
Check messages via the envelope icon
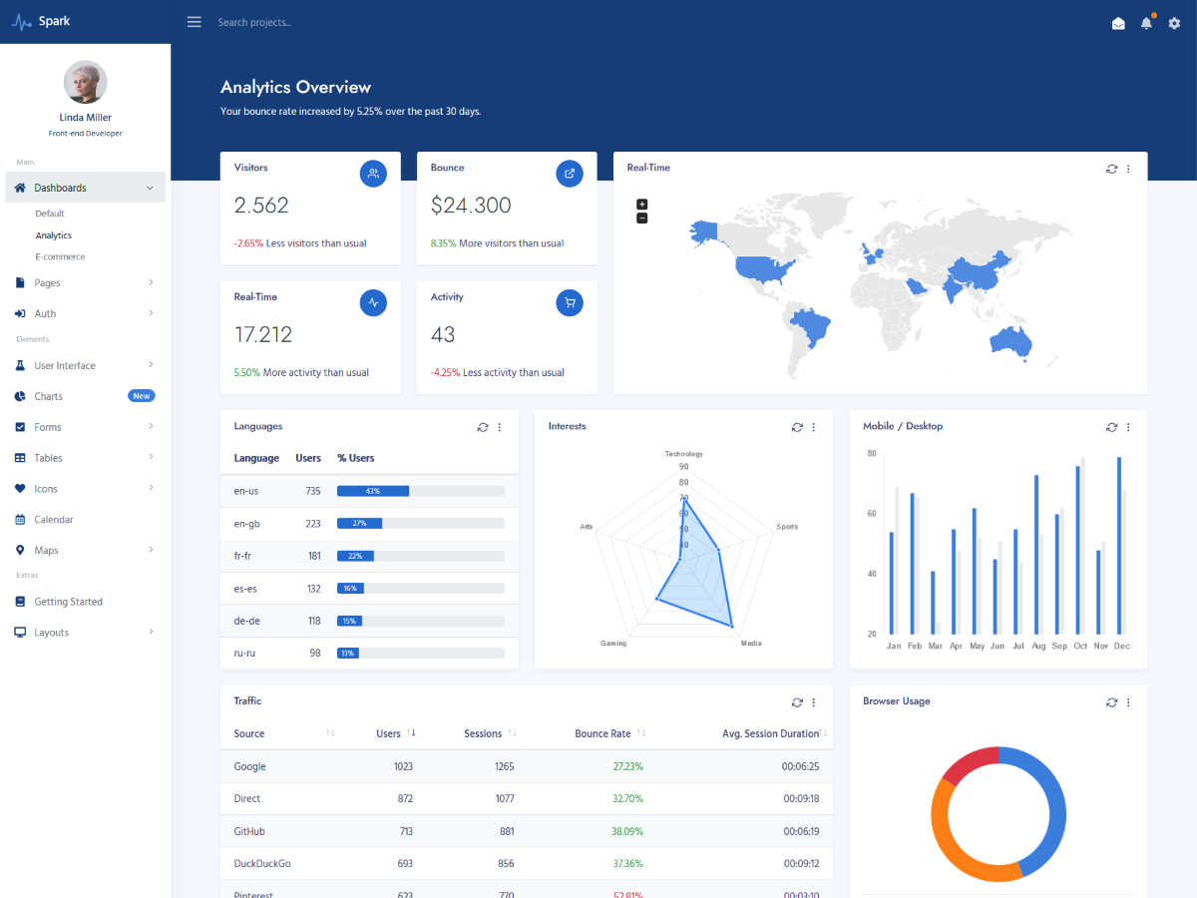pyautogui.click(x=1118, y=22)
